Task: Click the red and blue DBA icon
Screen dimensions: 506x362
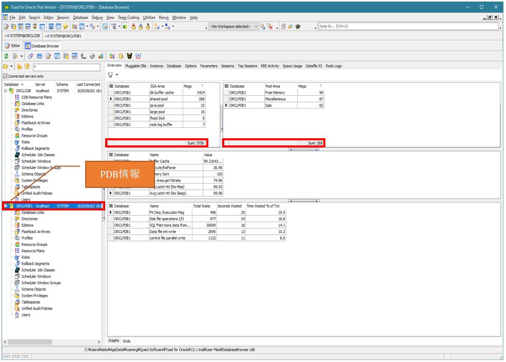Action: coord(139,56)
